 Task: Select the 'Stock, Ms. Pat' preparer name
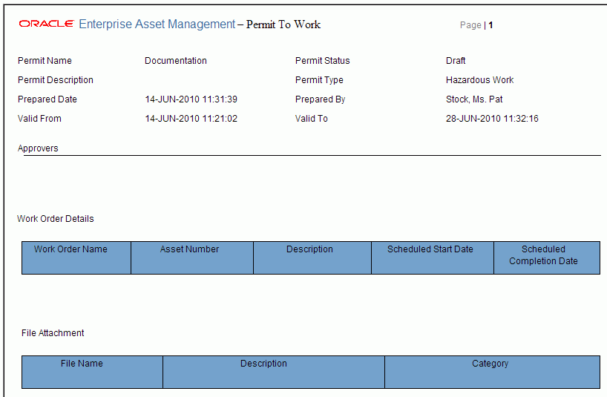tap(474, 99)
